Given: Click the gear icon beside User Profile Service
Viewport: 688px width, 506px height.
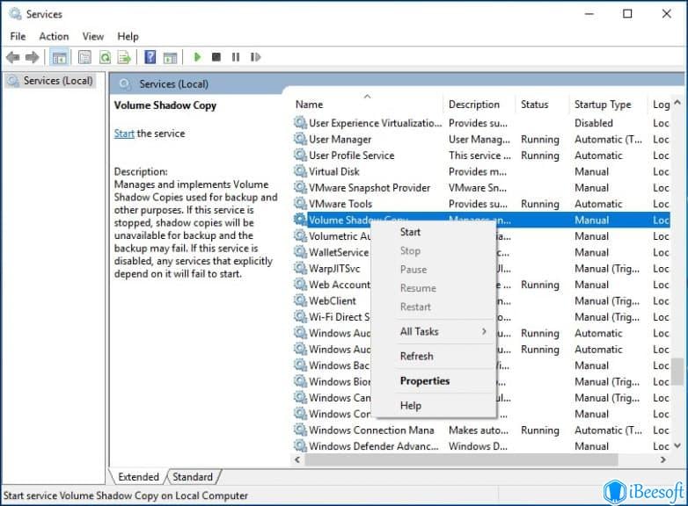Looking at the screenshot, I should pos(300,155).
